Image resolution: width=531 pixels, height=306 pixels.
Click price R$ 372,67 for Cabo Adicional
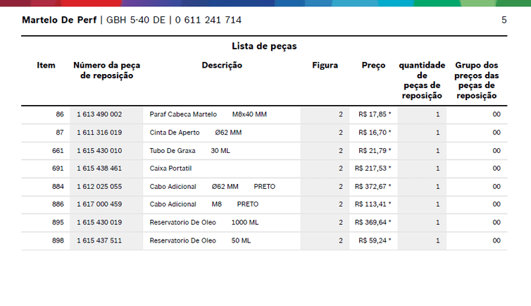coord(374,187)
